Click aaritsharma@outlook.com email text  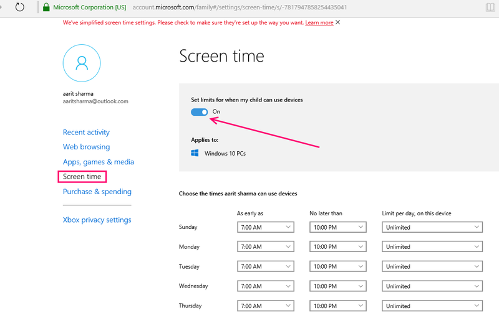95,101
